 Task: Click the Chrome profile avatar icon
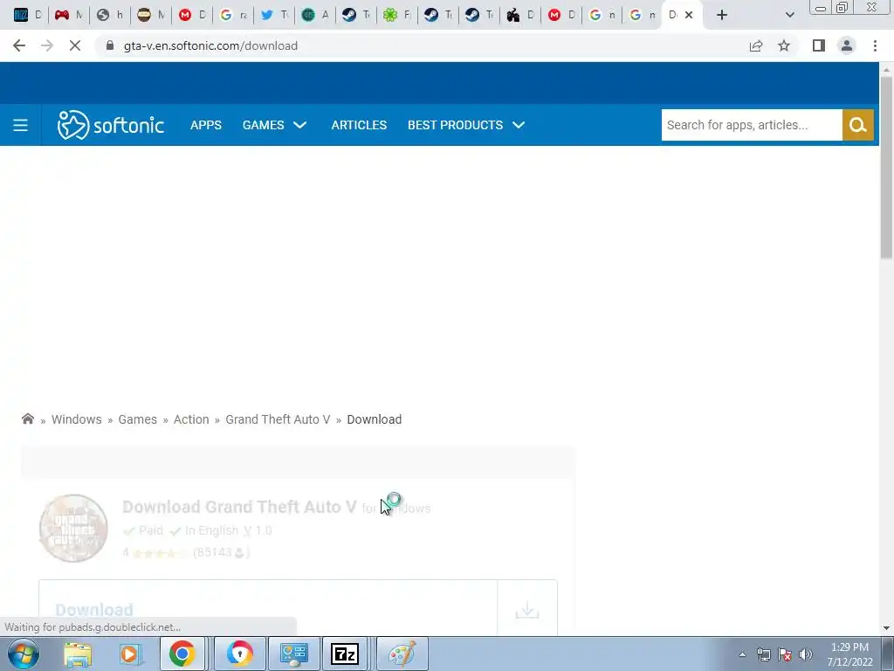847,45
